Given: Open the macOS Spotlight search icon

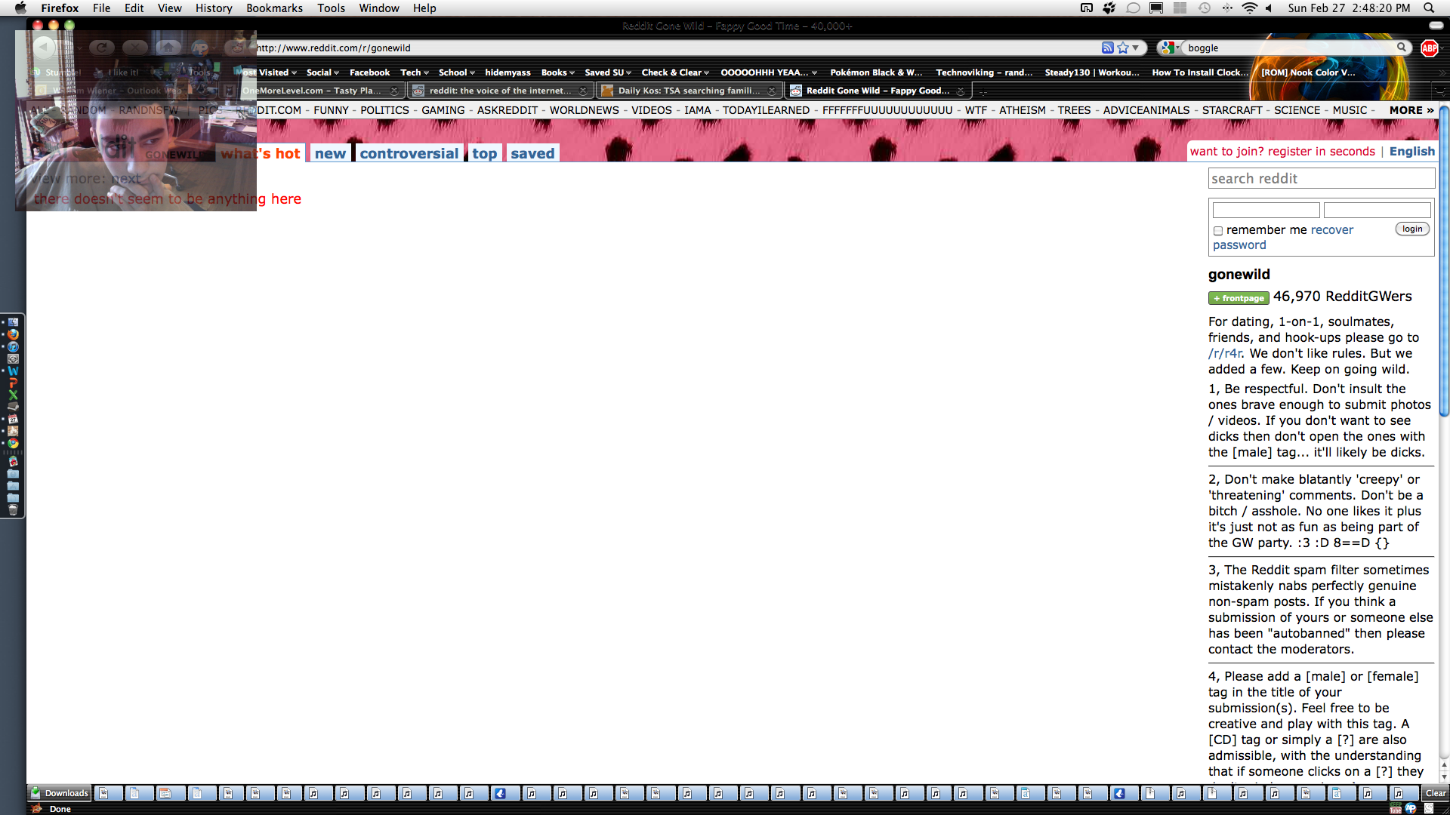Looking at the screenshot, I should [x=1429, y=8].
